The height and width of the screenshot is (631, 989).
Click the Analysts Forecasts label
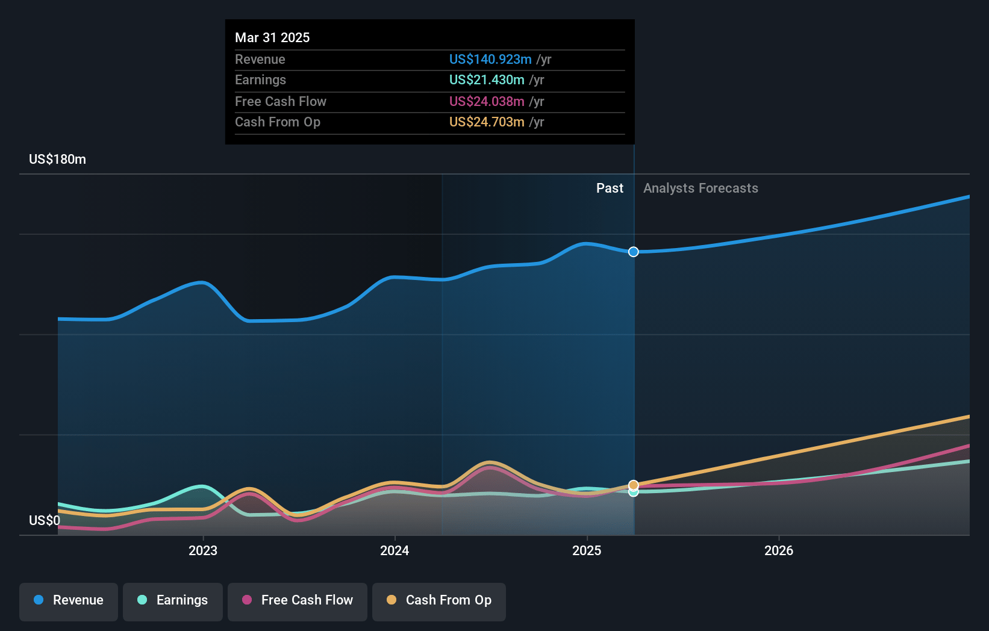(x=700, y=188)
